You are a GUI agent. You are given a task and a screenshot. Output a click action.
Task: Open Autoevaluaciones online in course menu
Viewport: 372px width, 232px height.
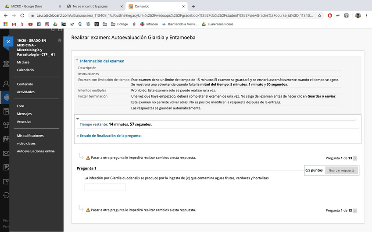click(x=36, y=151)
